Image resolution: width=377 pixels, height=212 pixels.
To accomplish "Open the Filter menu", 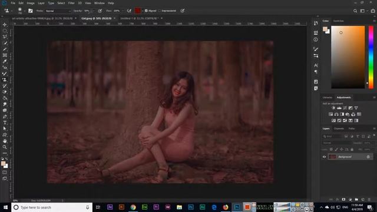I will point(71,3).
